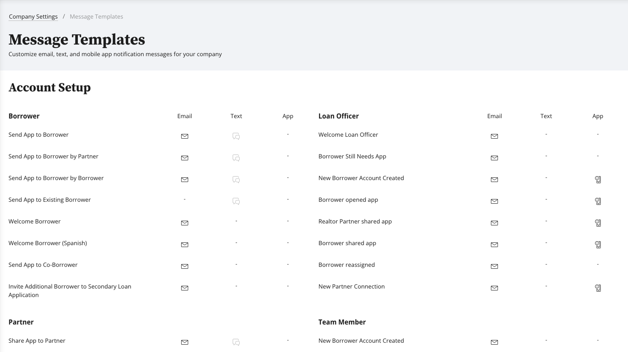Select the app icon for Realtor Partner shared app
Image resolution: width=628 pixels, height=352 pixels.
pos(598,223)
